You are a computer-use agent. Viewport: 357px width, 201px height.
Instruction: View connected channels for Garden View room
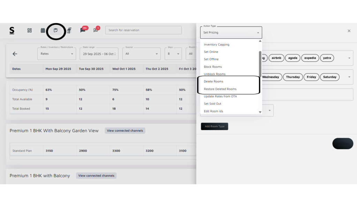(125, 131)
